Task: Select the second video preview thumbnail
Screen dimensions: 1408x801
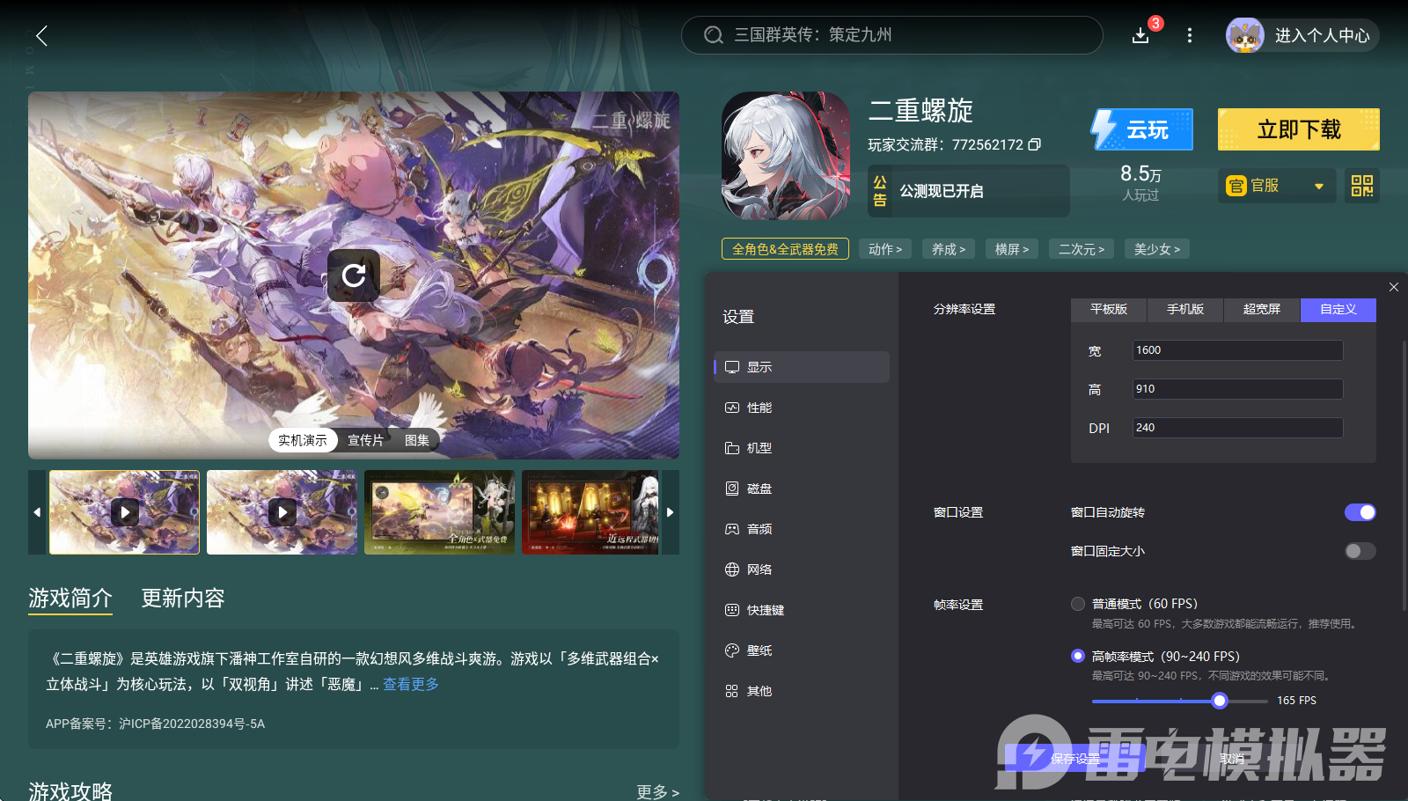Action: coord(282,512)
